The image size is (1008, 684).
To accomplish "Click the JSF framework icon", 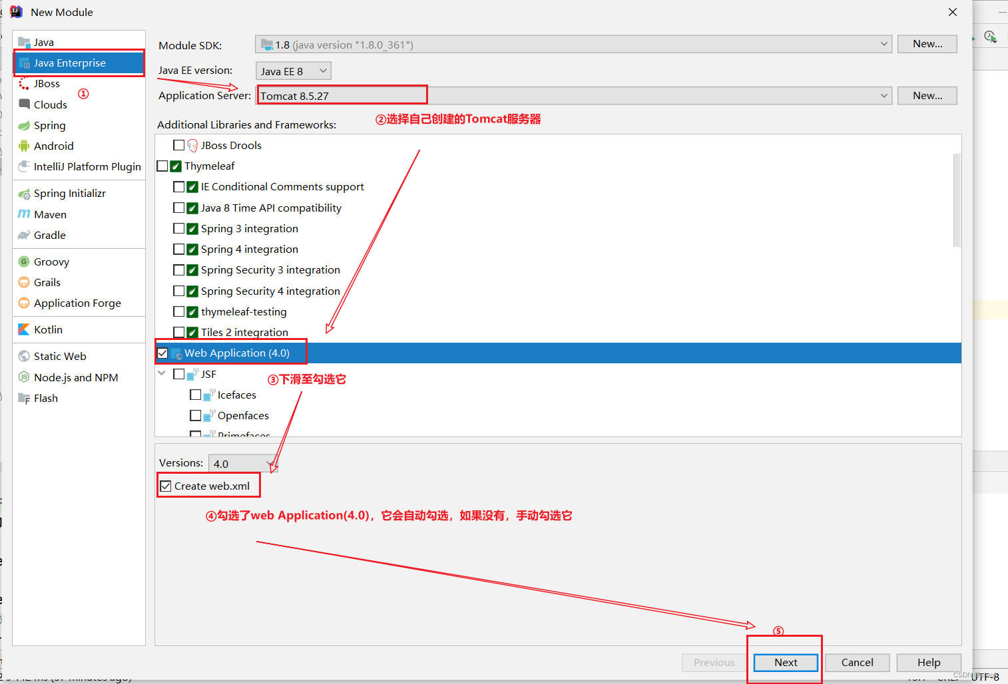I will coord(192,374).
